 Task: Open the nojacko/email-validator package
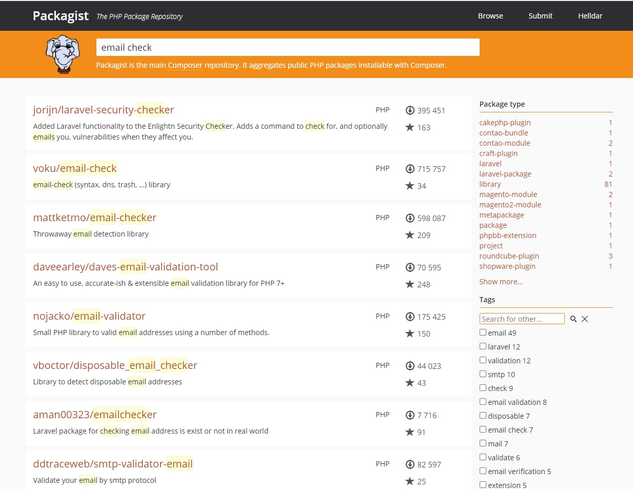[x=89, y=316]
